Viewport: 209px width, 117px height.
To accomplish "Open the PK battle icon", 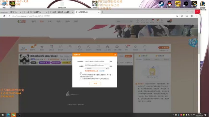I will tap(89, 47).
